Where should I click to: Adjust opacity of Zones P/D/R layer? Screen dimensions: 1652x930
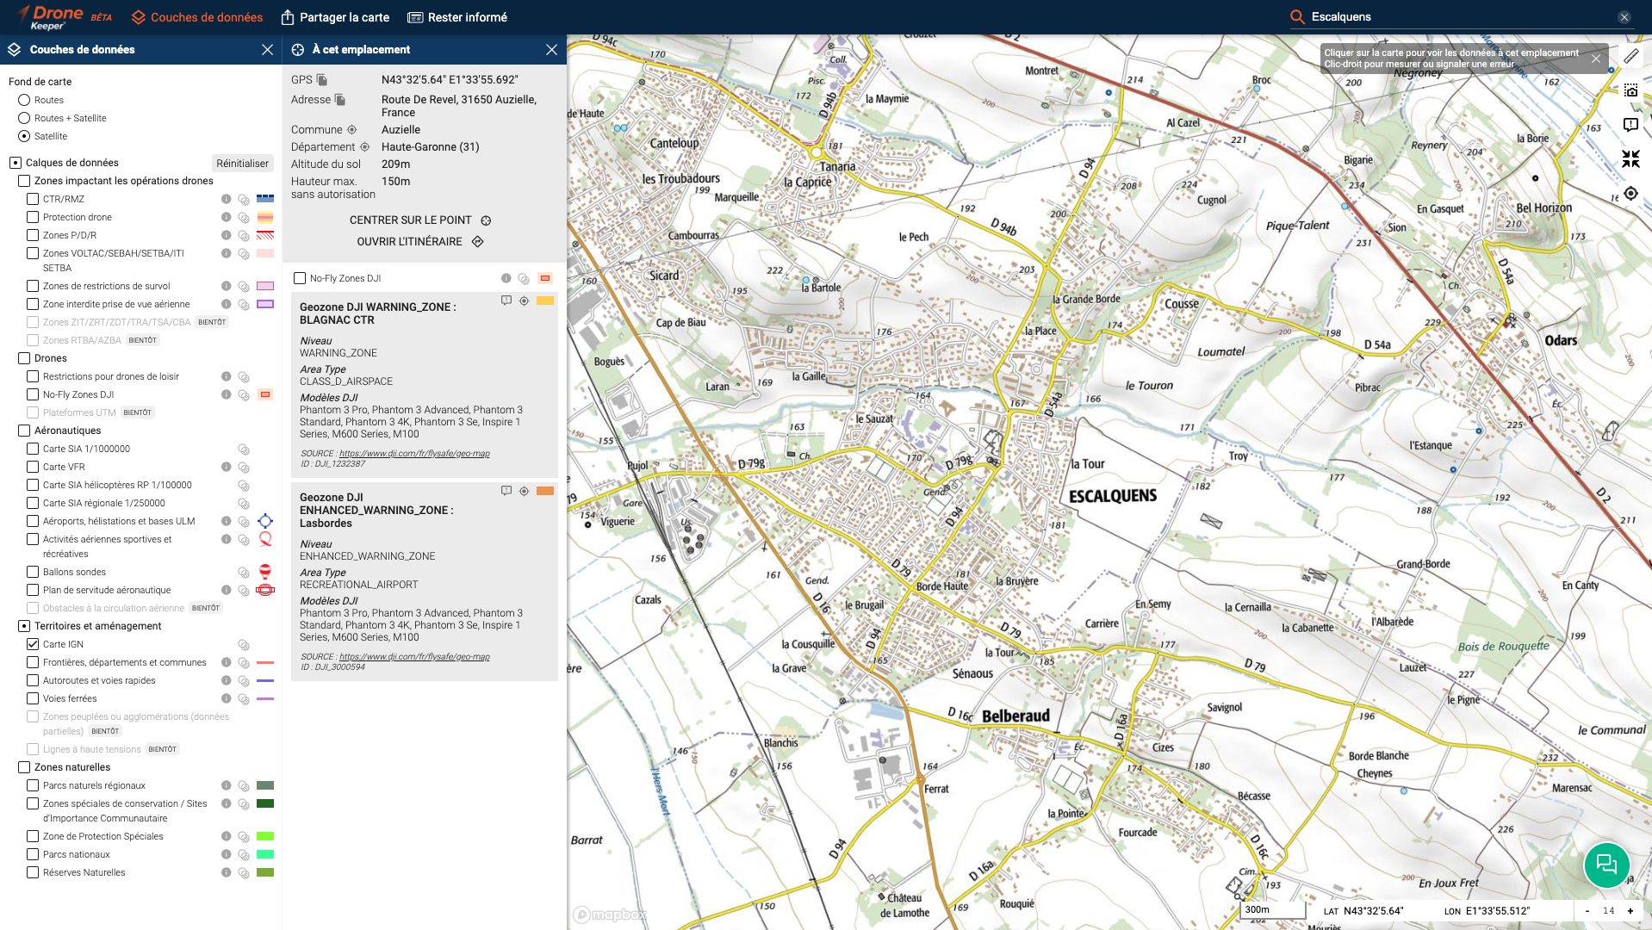(x=244, y=236)
